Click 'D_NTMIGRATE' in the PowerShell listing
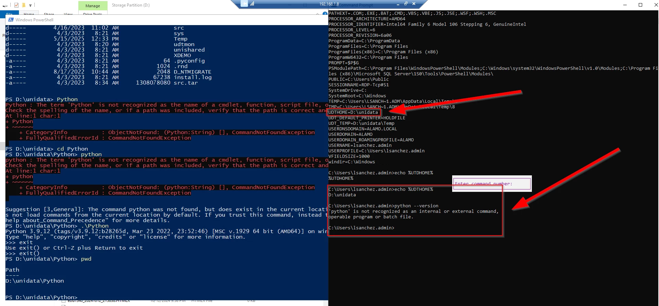The height and width of the screenshot is (306, 659). click(192, 72)
